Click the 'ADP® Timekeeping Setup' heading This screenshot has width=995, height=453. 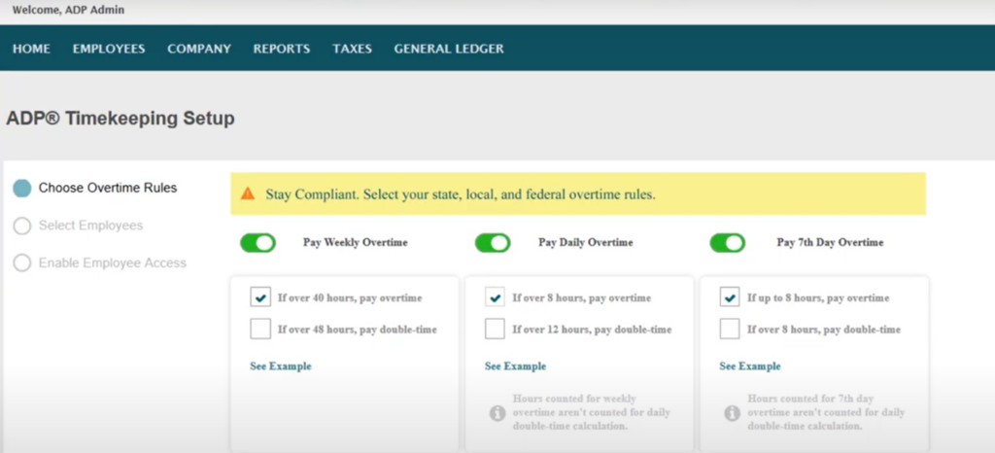[x=120, y=118]
